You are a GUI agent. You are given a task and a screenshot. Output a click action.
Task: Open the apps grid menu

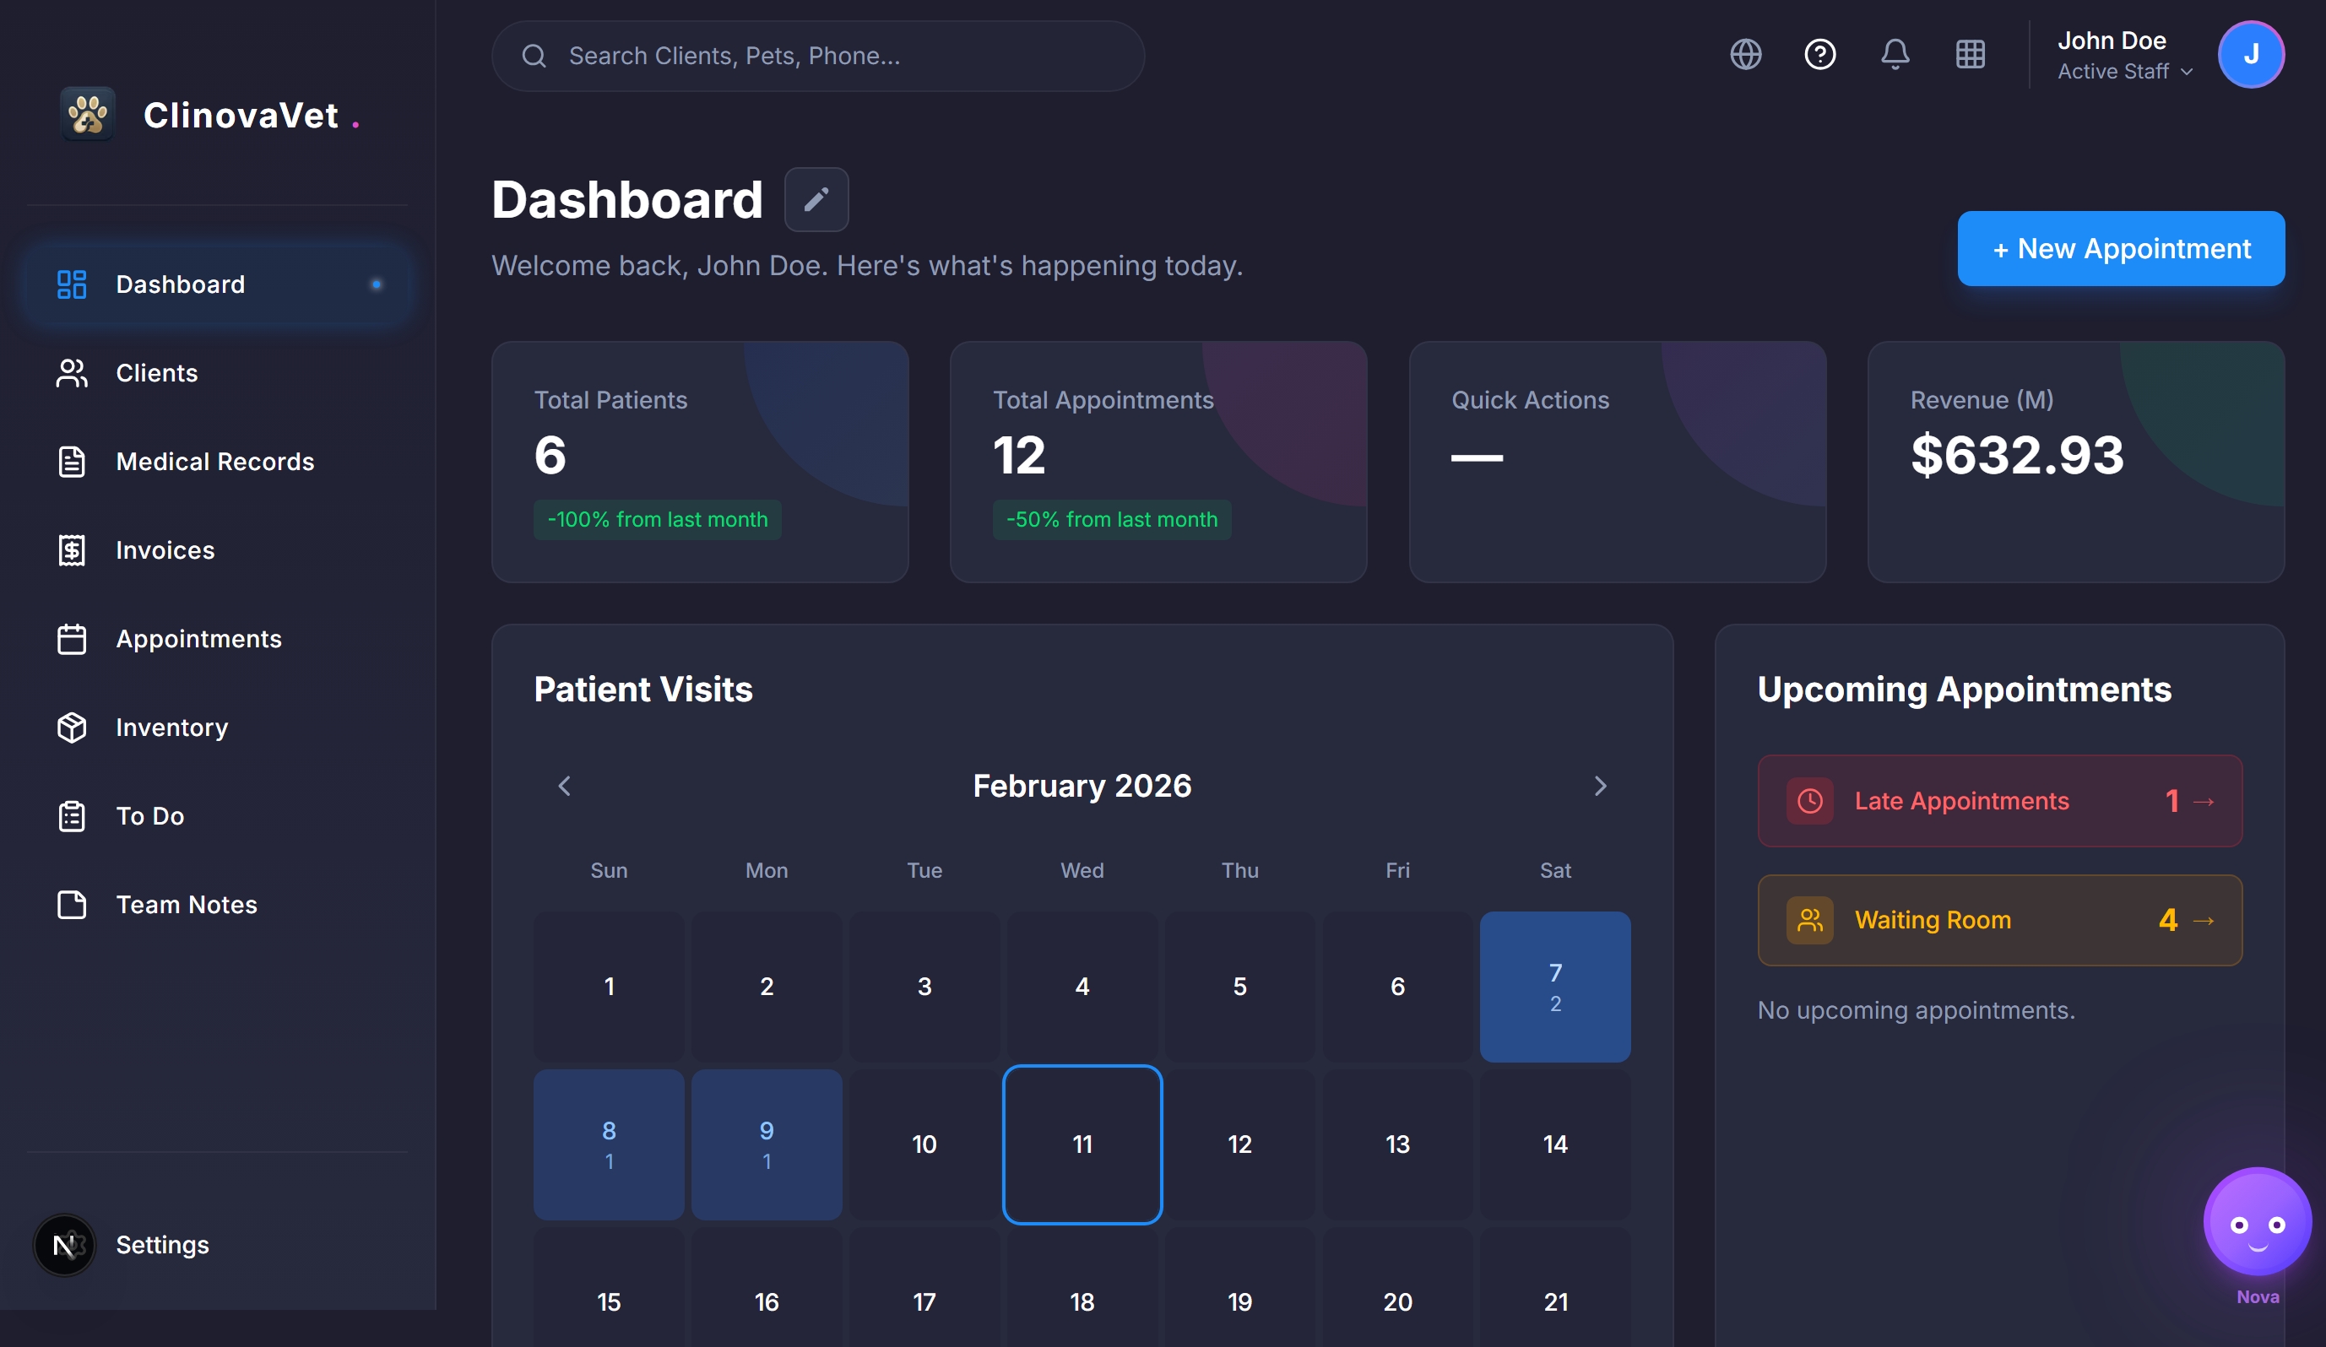[x=1971, y=54]
